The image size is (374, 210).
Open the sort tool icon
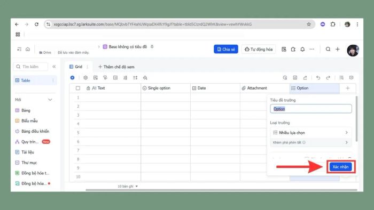[x=125, y=77]
